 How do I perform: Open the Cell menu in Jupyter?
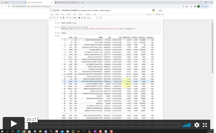[x=75, y=15]
